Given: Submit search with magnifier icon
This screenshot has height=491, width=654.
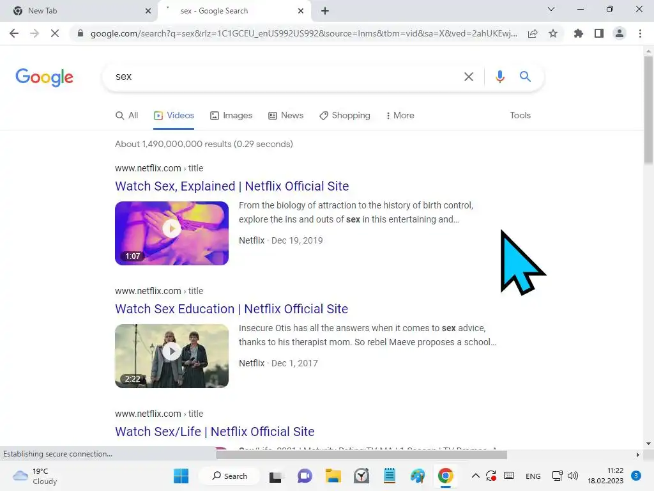Looking at the screenshot, I should click(x=525, y=77).
